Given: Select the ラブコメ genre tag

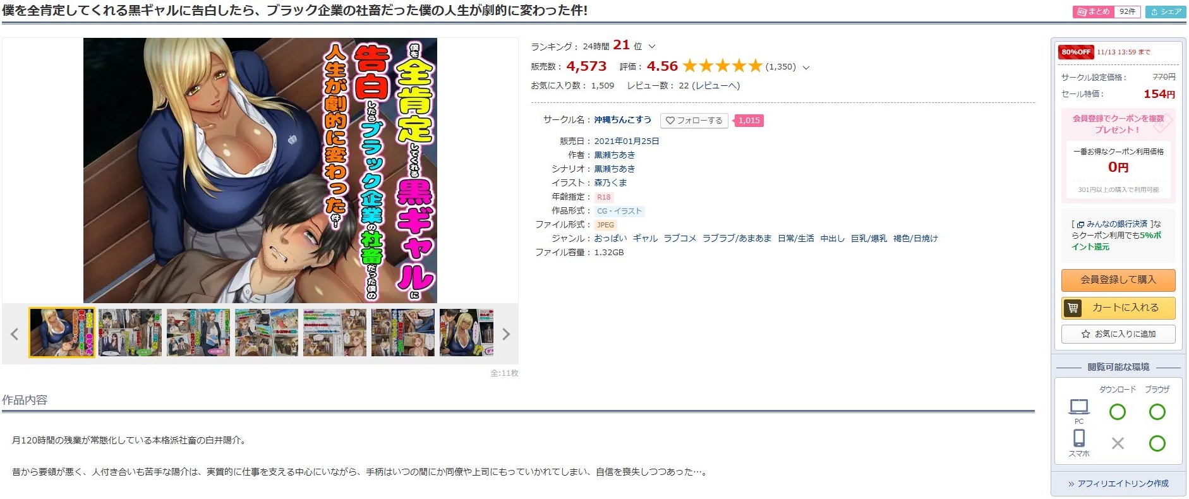Looking at the screenshot, I should (680, 238).
